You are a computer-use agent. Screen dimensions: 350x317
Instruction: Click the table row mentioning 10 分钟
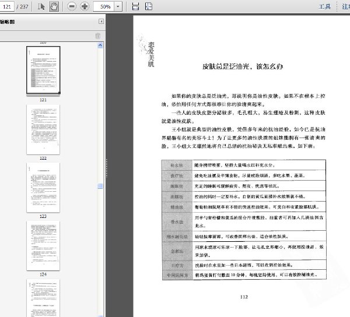pos(244,275)
